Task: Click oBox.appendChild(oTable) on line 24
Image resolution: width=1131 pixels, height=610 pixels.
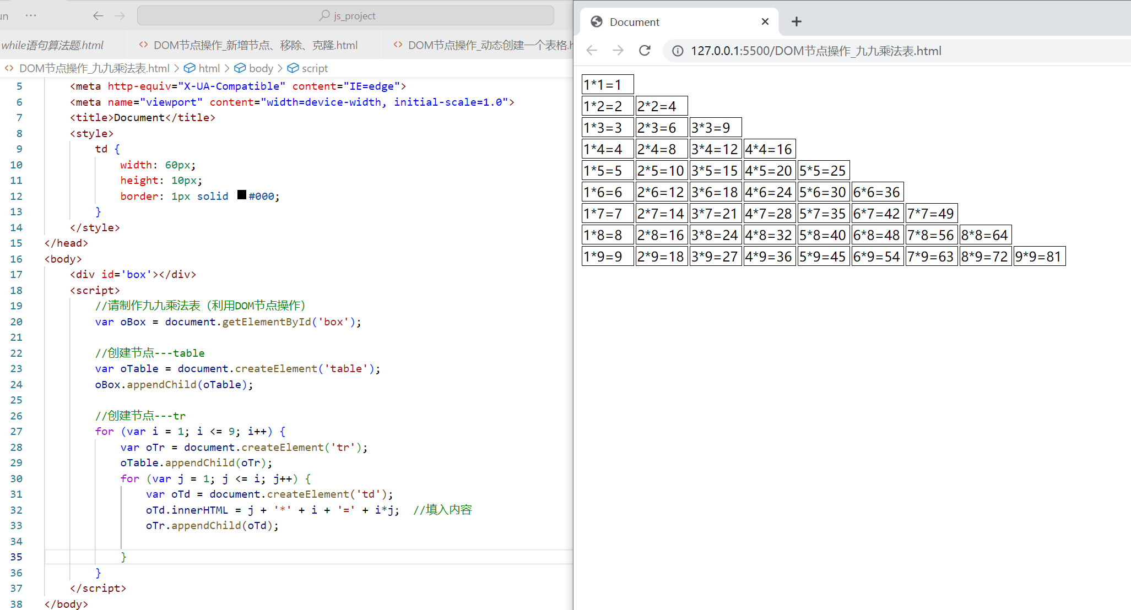Action: point(174,384)
